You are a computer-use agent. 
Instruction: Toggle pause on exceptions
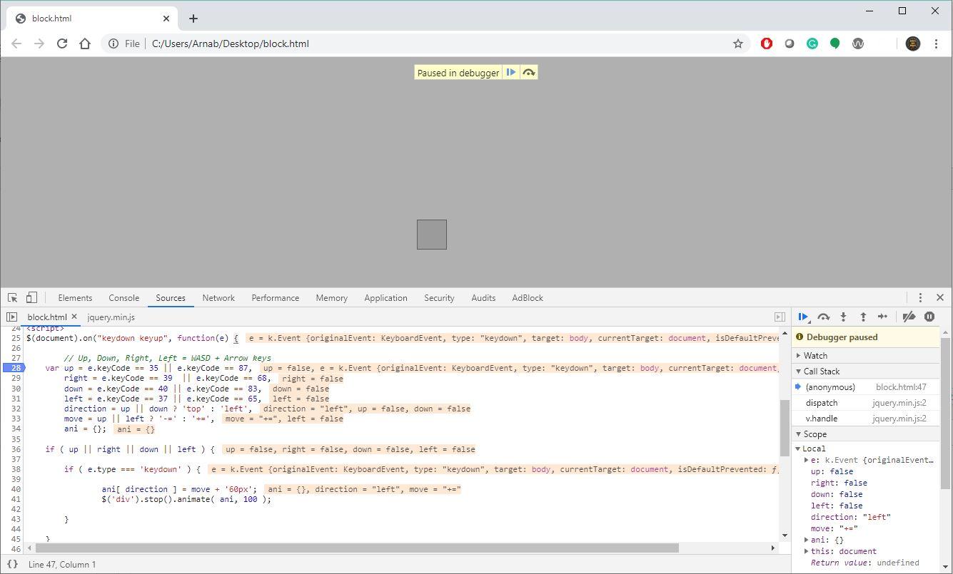coord(929,317)
